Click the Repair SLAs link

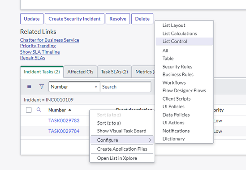32,58
